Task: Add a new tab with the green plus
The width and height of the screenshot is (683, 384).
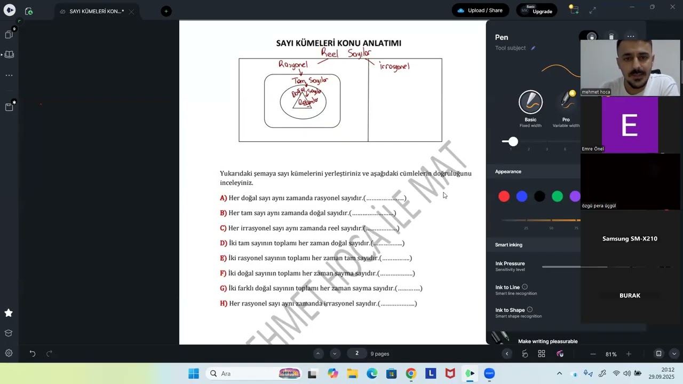Action: (166, 11)
